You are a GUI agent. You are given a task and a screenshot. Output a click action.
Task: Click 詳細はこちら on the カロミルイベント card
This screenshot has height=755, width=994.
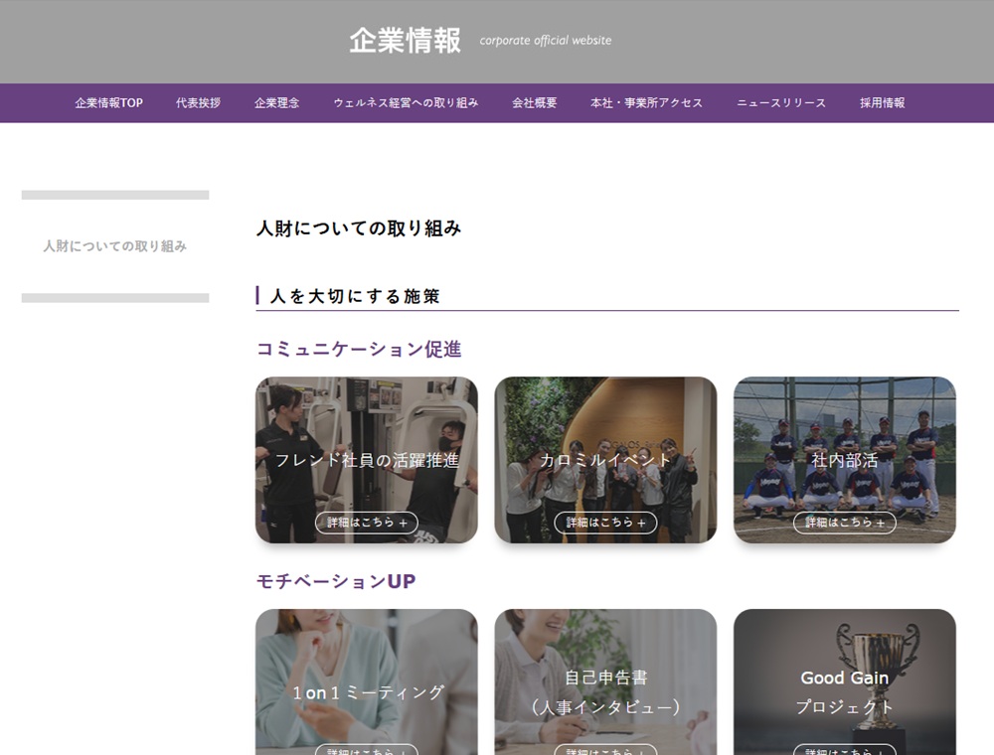coord(607,523)
